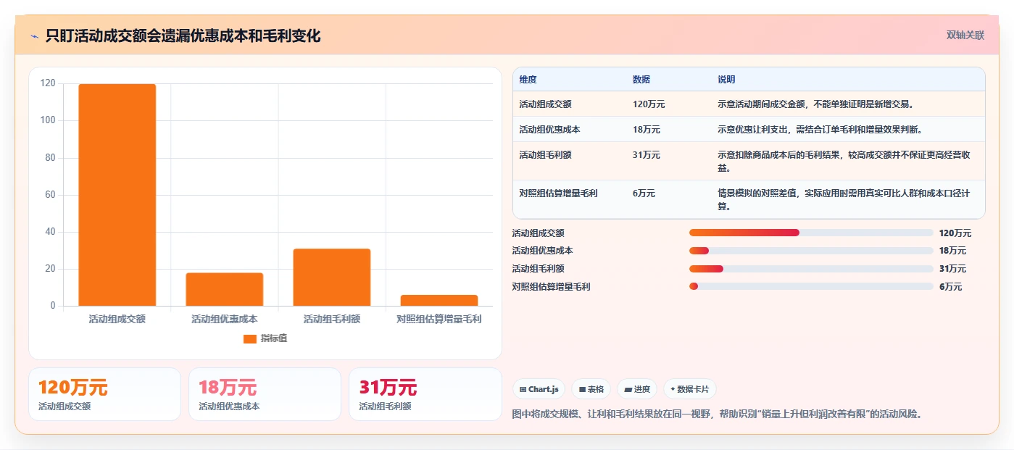1014x450 pixels.
Task: Click the description starting 情景模拟的对照差值
Action: point(844,199)
